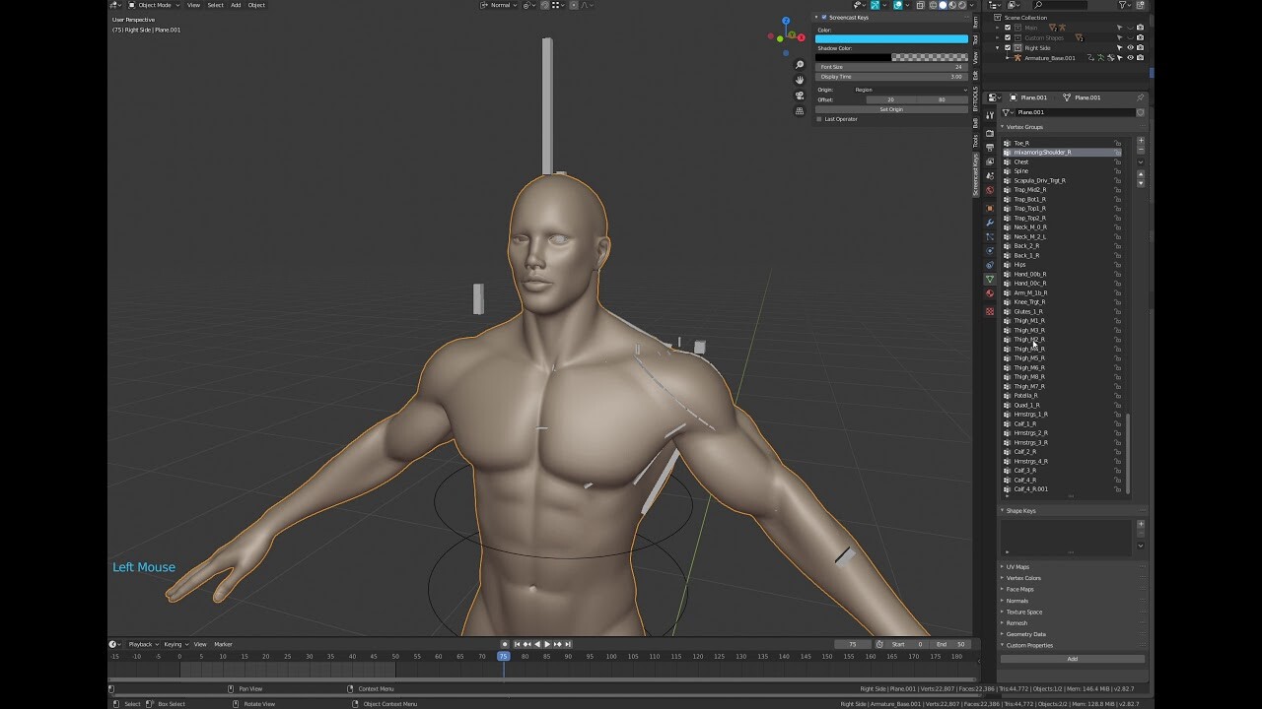The image size is (1262, 709).
Task: Open the Tool properties tab (wrench and screwdriver)
Action: tap(990, 116)
